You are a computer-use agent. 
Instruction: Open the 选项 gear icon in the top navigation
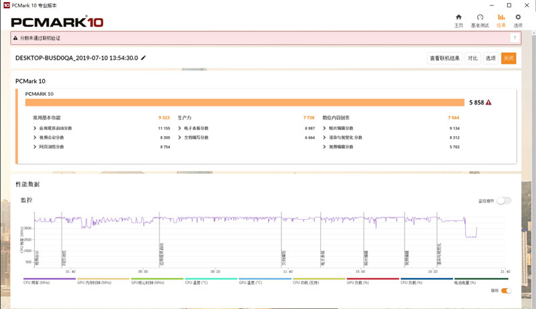point(518,17)
